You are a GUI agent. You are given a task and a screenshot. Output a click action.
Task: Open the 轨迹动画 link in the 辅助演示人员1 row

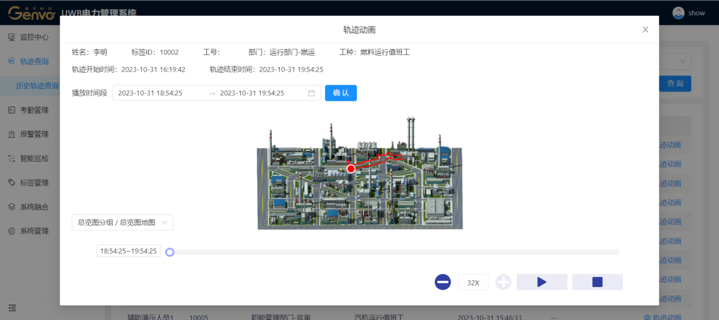662,317
